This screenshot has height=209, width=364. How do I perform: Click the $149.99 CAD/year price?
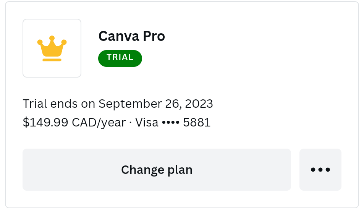pos(74,123)
